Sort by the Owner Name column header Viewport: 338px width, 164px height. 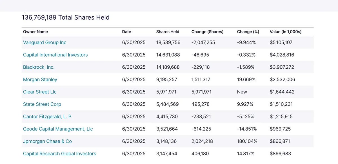[35, 32]
